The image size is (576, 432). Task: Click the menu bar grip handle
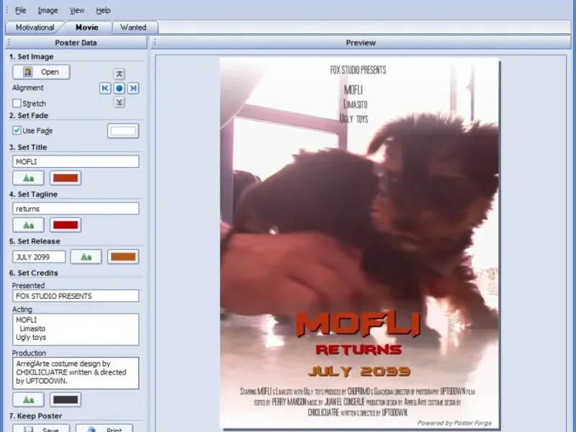point(7,10)
